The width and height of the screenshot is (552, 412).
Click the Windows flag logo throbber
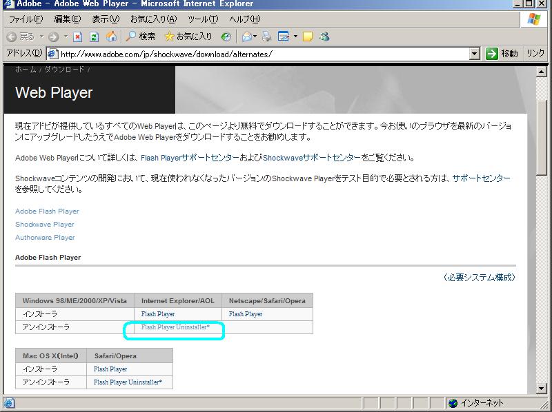[533, 19]
